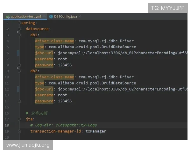Switch to the application-test.yml tab

click(x=25, y=16)
